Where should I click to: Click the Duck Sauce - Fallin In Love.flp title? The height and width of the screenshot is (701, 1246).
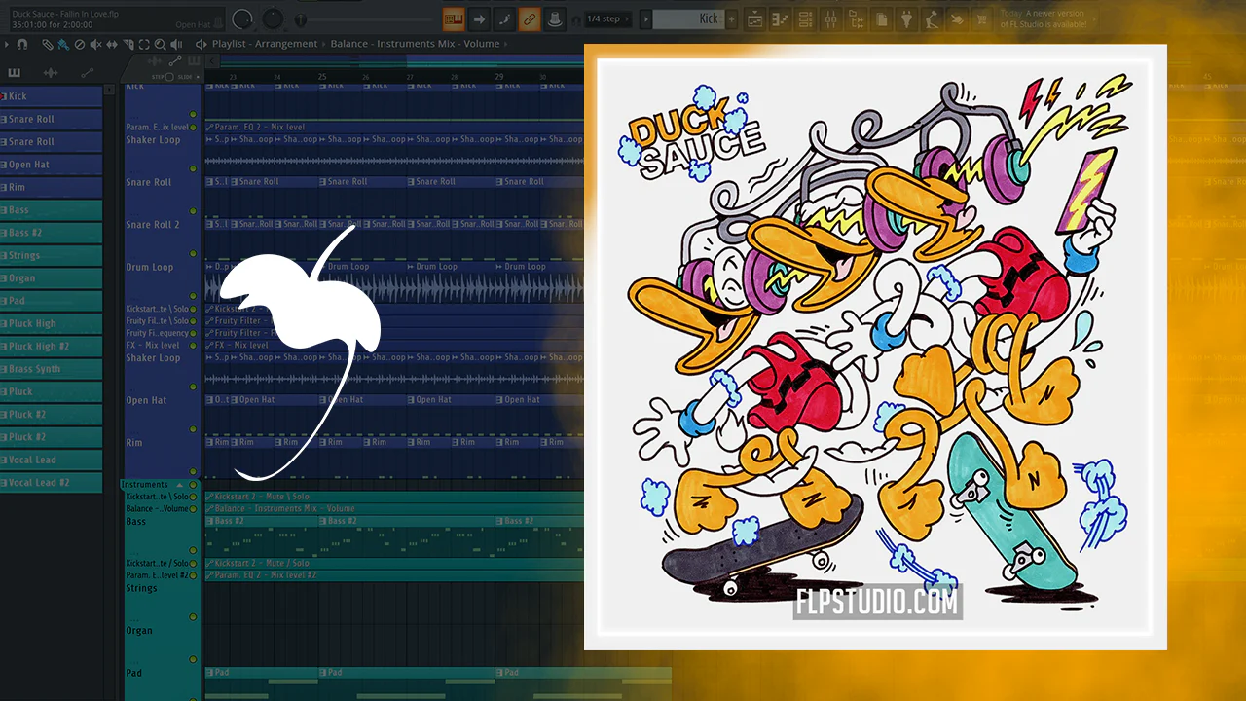(x=65, y=14)
